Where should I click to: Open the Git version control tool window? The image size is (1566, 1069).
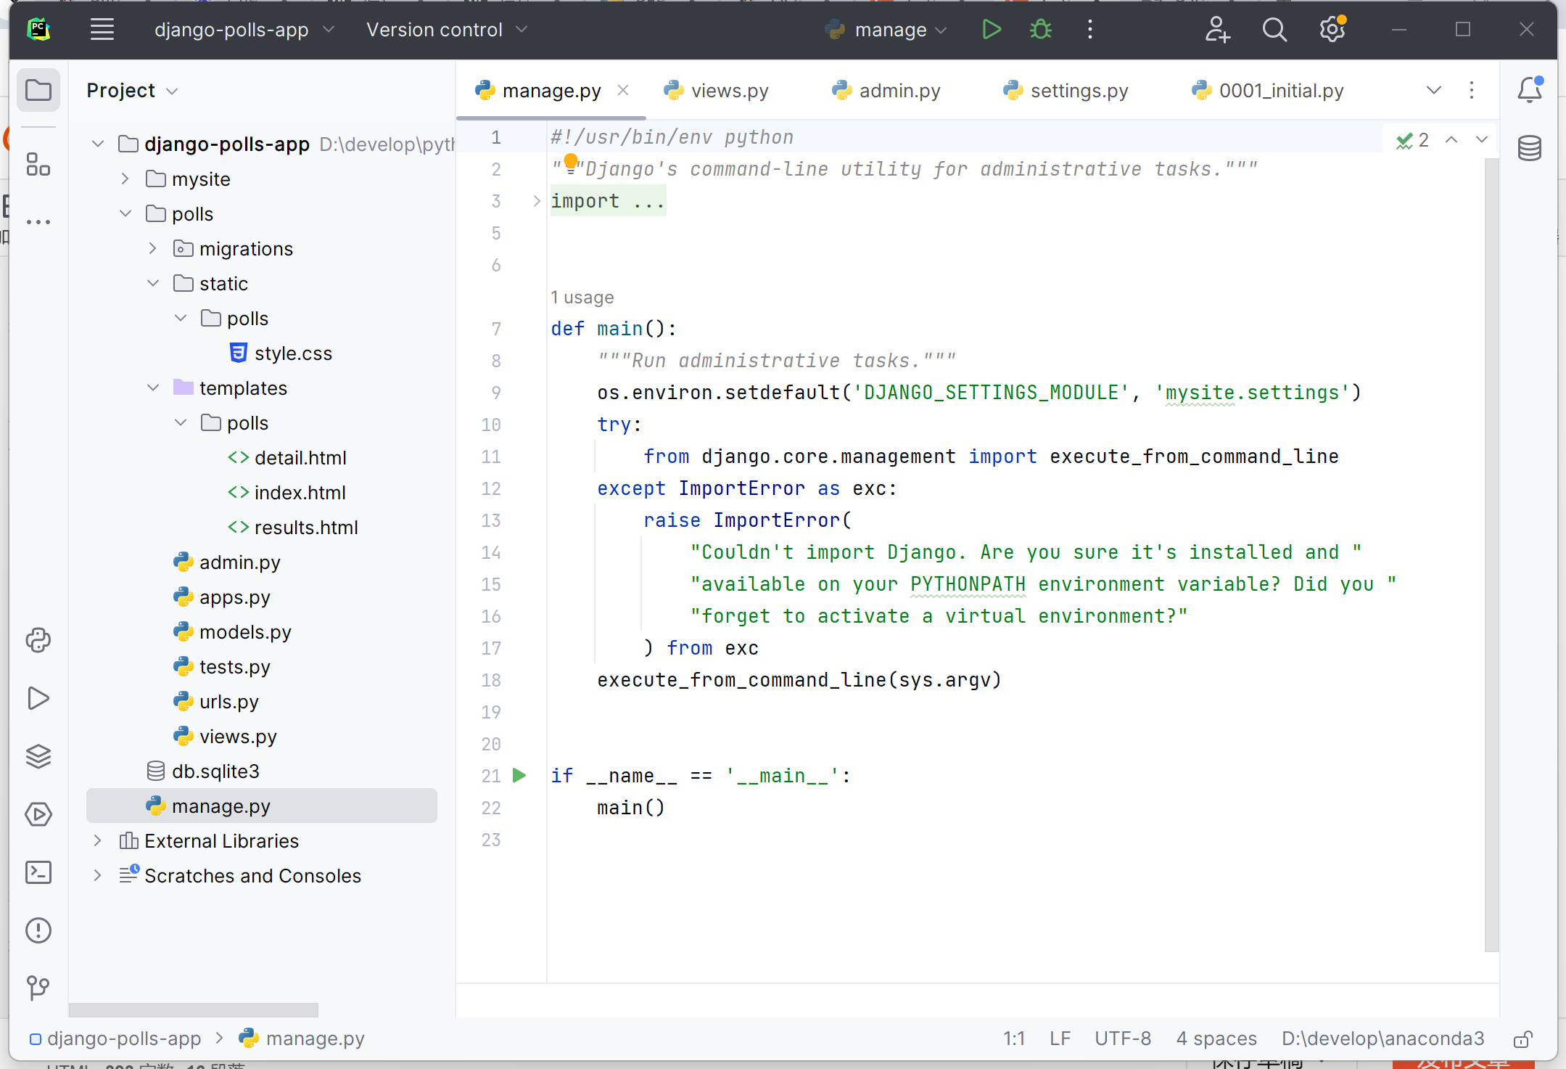click(x=38, y=988)
